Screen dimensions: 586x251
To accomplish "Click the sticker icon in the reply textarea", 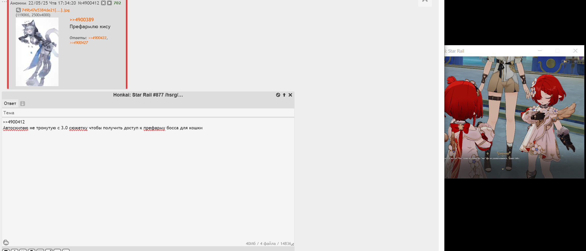I will [6, 242].
